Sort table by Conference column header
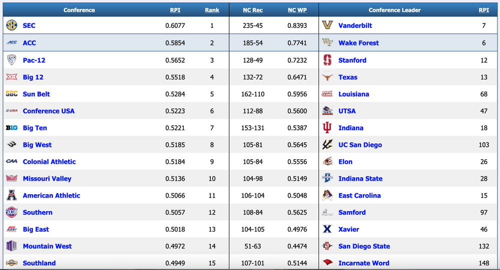Screen dimensions: 500x270 coord(79,10)
